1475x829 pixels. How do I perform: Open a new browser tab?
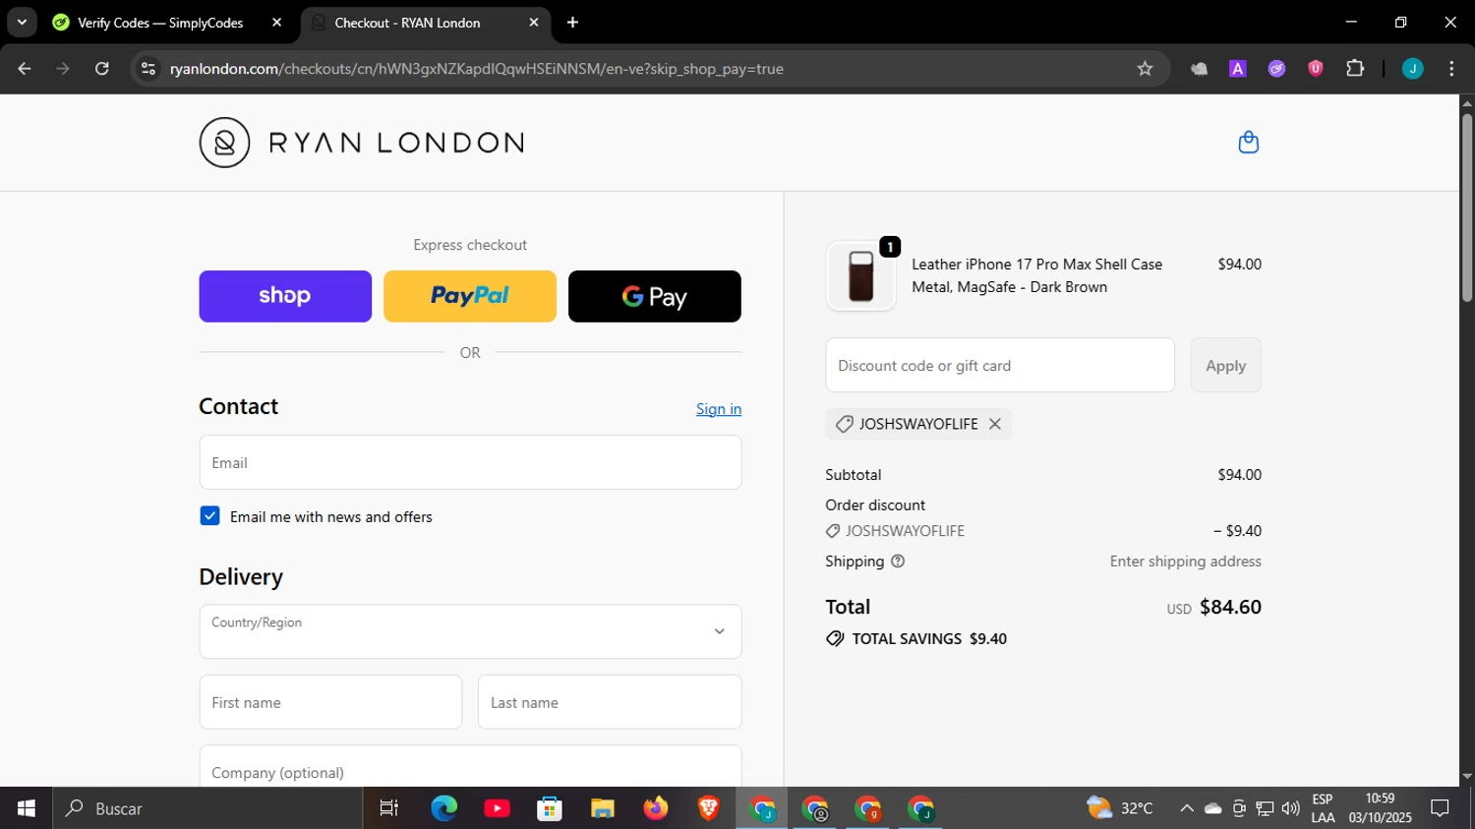pyautogui.click(x=573, y=23)
